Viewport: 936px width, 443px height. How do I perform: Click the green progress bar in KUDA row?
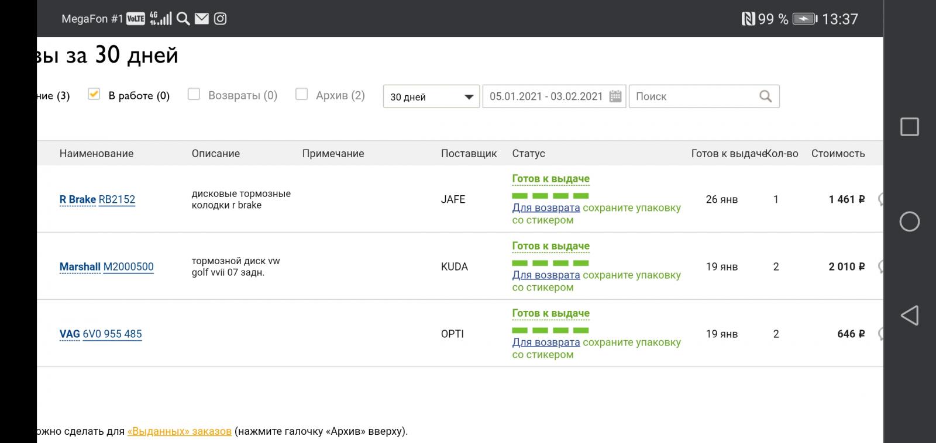[550, 263]
